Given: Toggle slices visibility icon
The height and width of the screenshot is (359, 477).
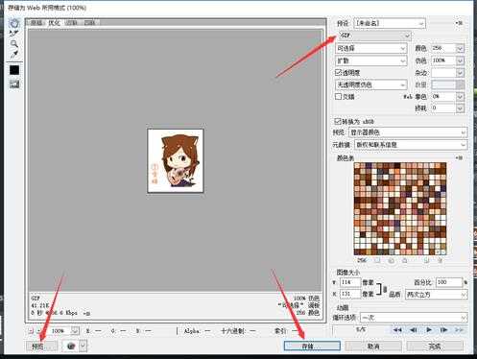Looking at the screenshot, I should pyautogui.click(x=14, y=84).
